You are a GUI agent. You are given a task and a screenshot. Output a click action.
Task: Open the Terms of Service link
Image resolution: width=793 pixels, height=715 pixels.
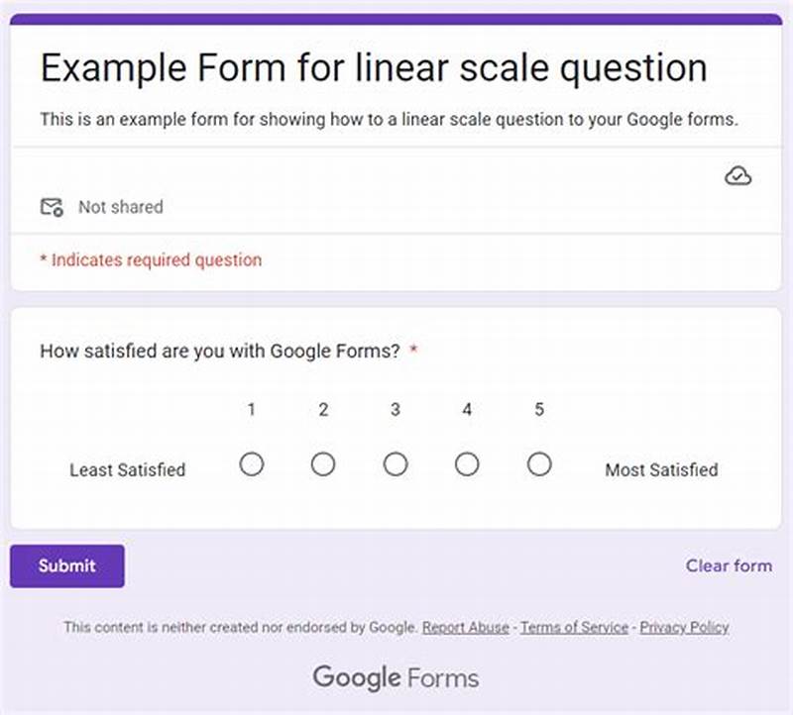[574, 627]
